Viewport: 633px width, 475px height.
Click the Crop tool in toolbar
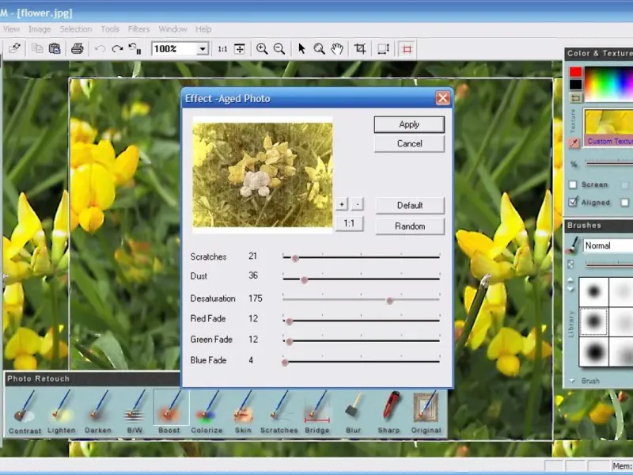point(360,48)
